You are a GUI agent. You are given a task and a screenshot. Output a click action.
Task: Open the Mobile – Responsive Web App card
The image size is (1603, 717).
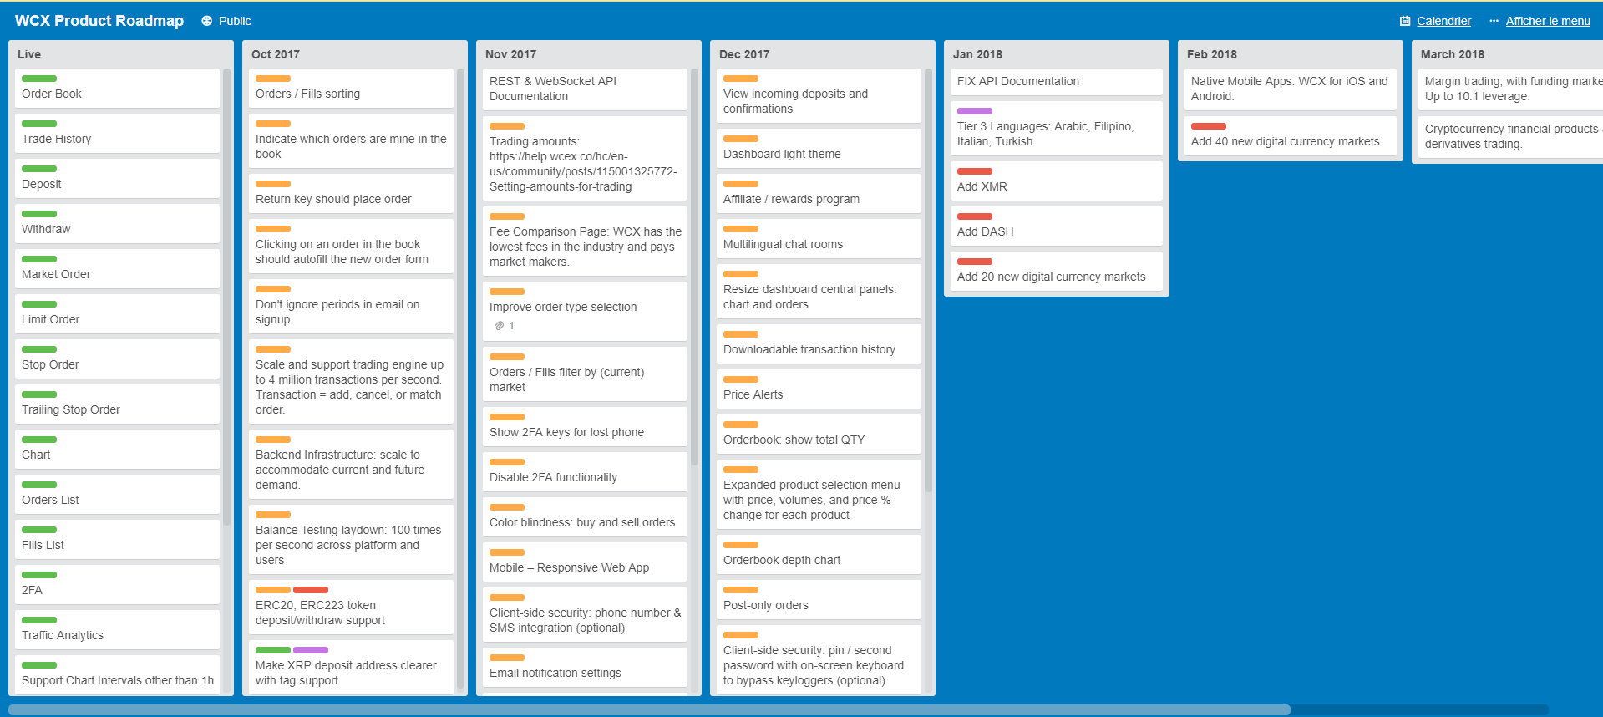coord(585,562)
